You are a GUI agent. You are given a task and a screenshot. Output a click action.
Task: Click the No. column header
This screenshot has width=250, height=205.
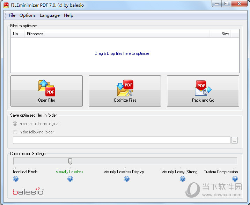pos(17,34)
